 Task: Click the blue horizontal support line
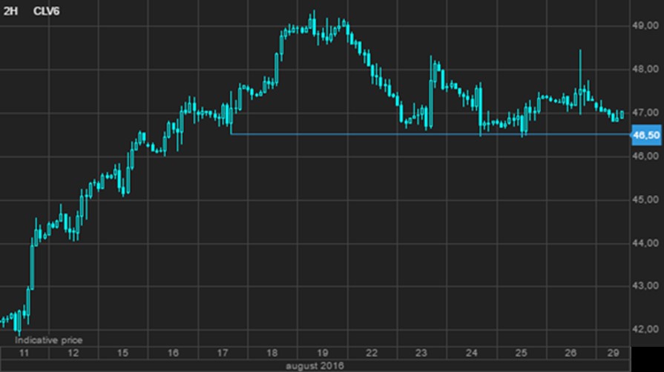coord(430,134)
